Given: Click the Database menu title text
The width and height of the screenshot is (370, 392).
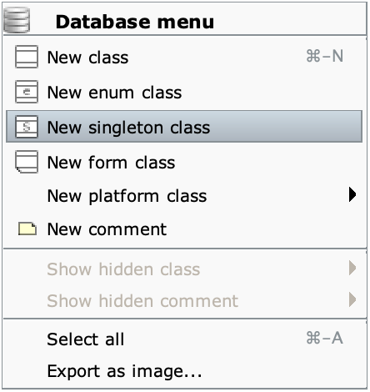Looking at the screenshot, I should coord(135,22).
